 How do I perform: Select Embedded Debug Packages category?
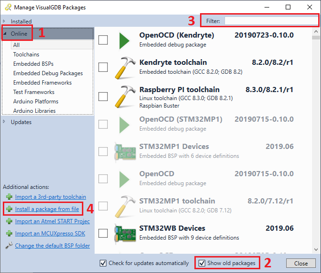tap(48, 73)
